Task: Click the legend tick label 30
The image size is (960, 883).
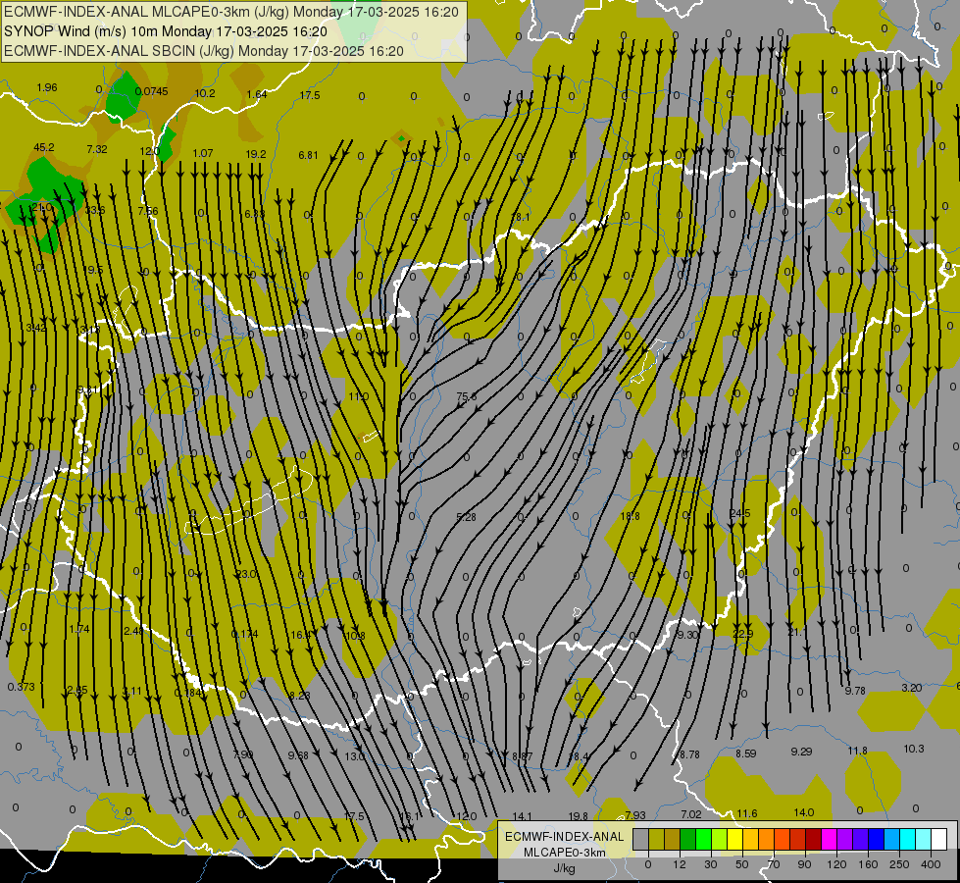Action: point(710,864)
